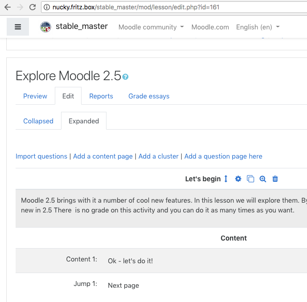Switch to the Preview tab
The height and width of the screenshot is (302, 307).
coord(35,96)
